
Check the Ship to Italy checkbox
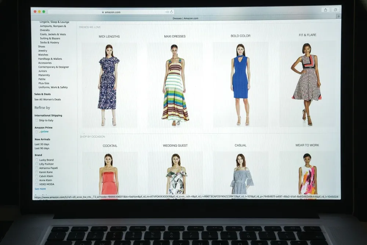click(37, 120)
